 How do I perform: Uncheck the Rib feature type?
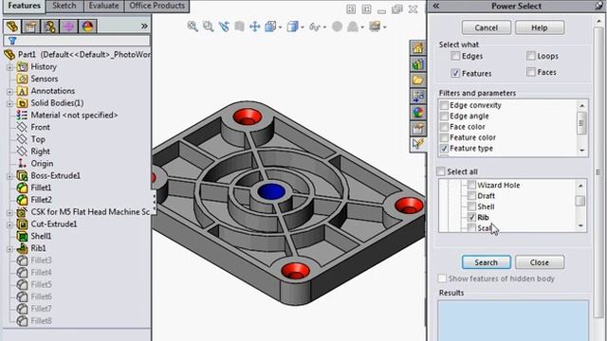pyautogui.click(x=471, y=217)
